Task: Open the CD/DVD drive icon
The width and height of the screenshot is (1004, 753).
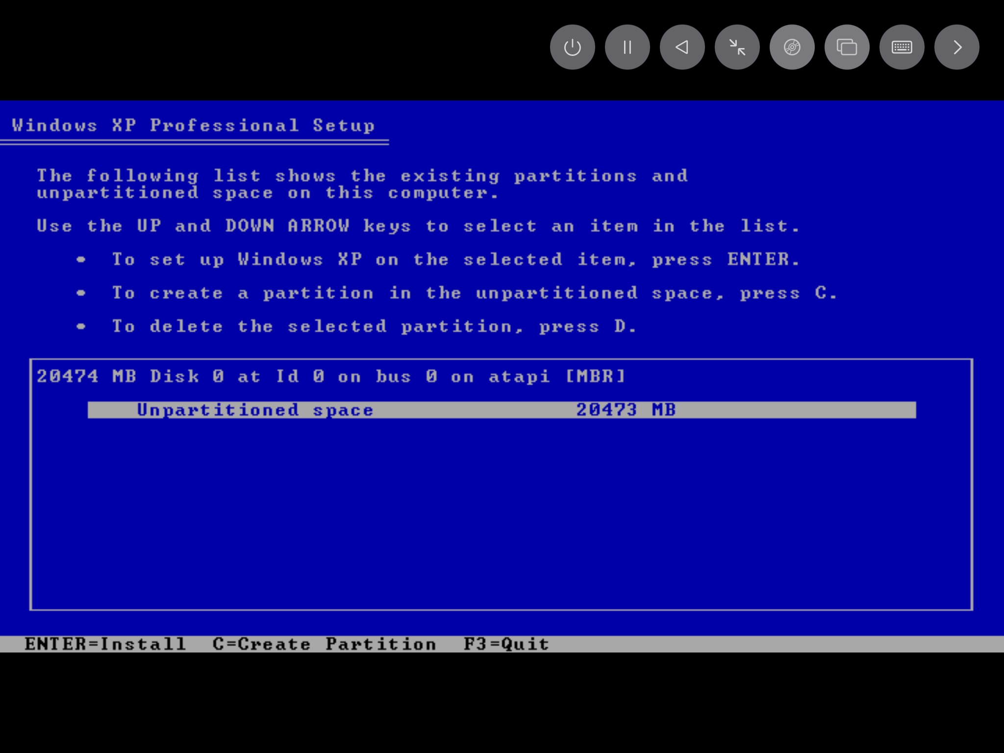Action: pyautogui.click(x=792, y=47)
